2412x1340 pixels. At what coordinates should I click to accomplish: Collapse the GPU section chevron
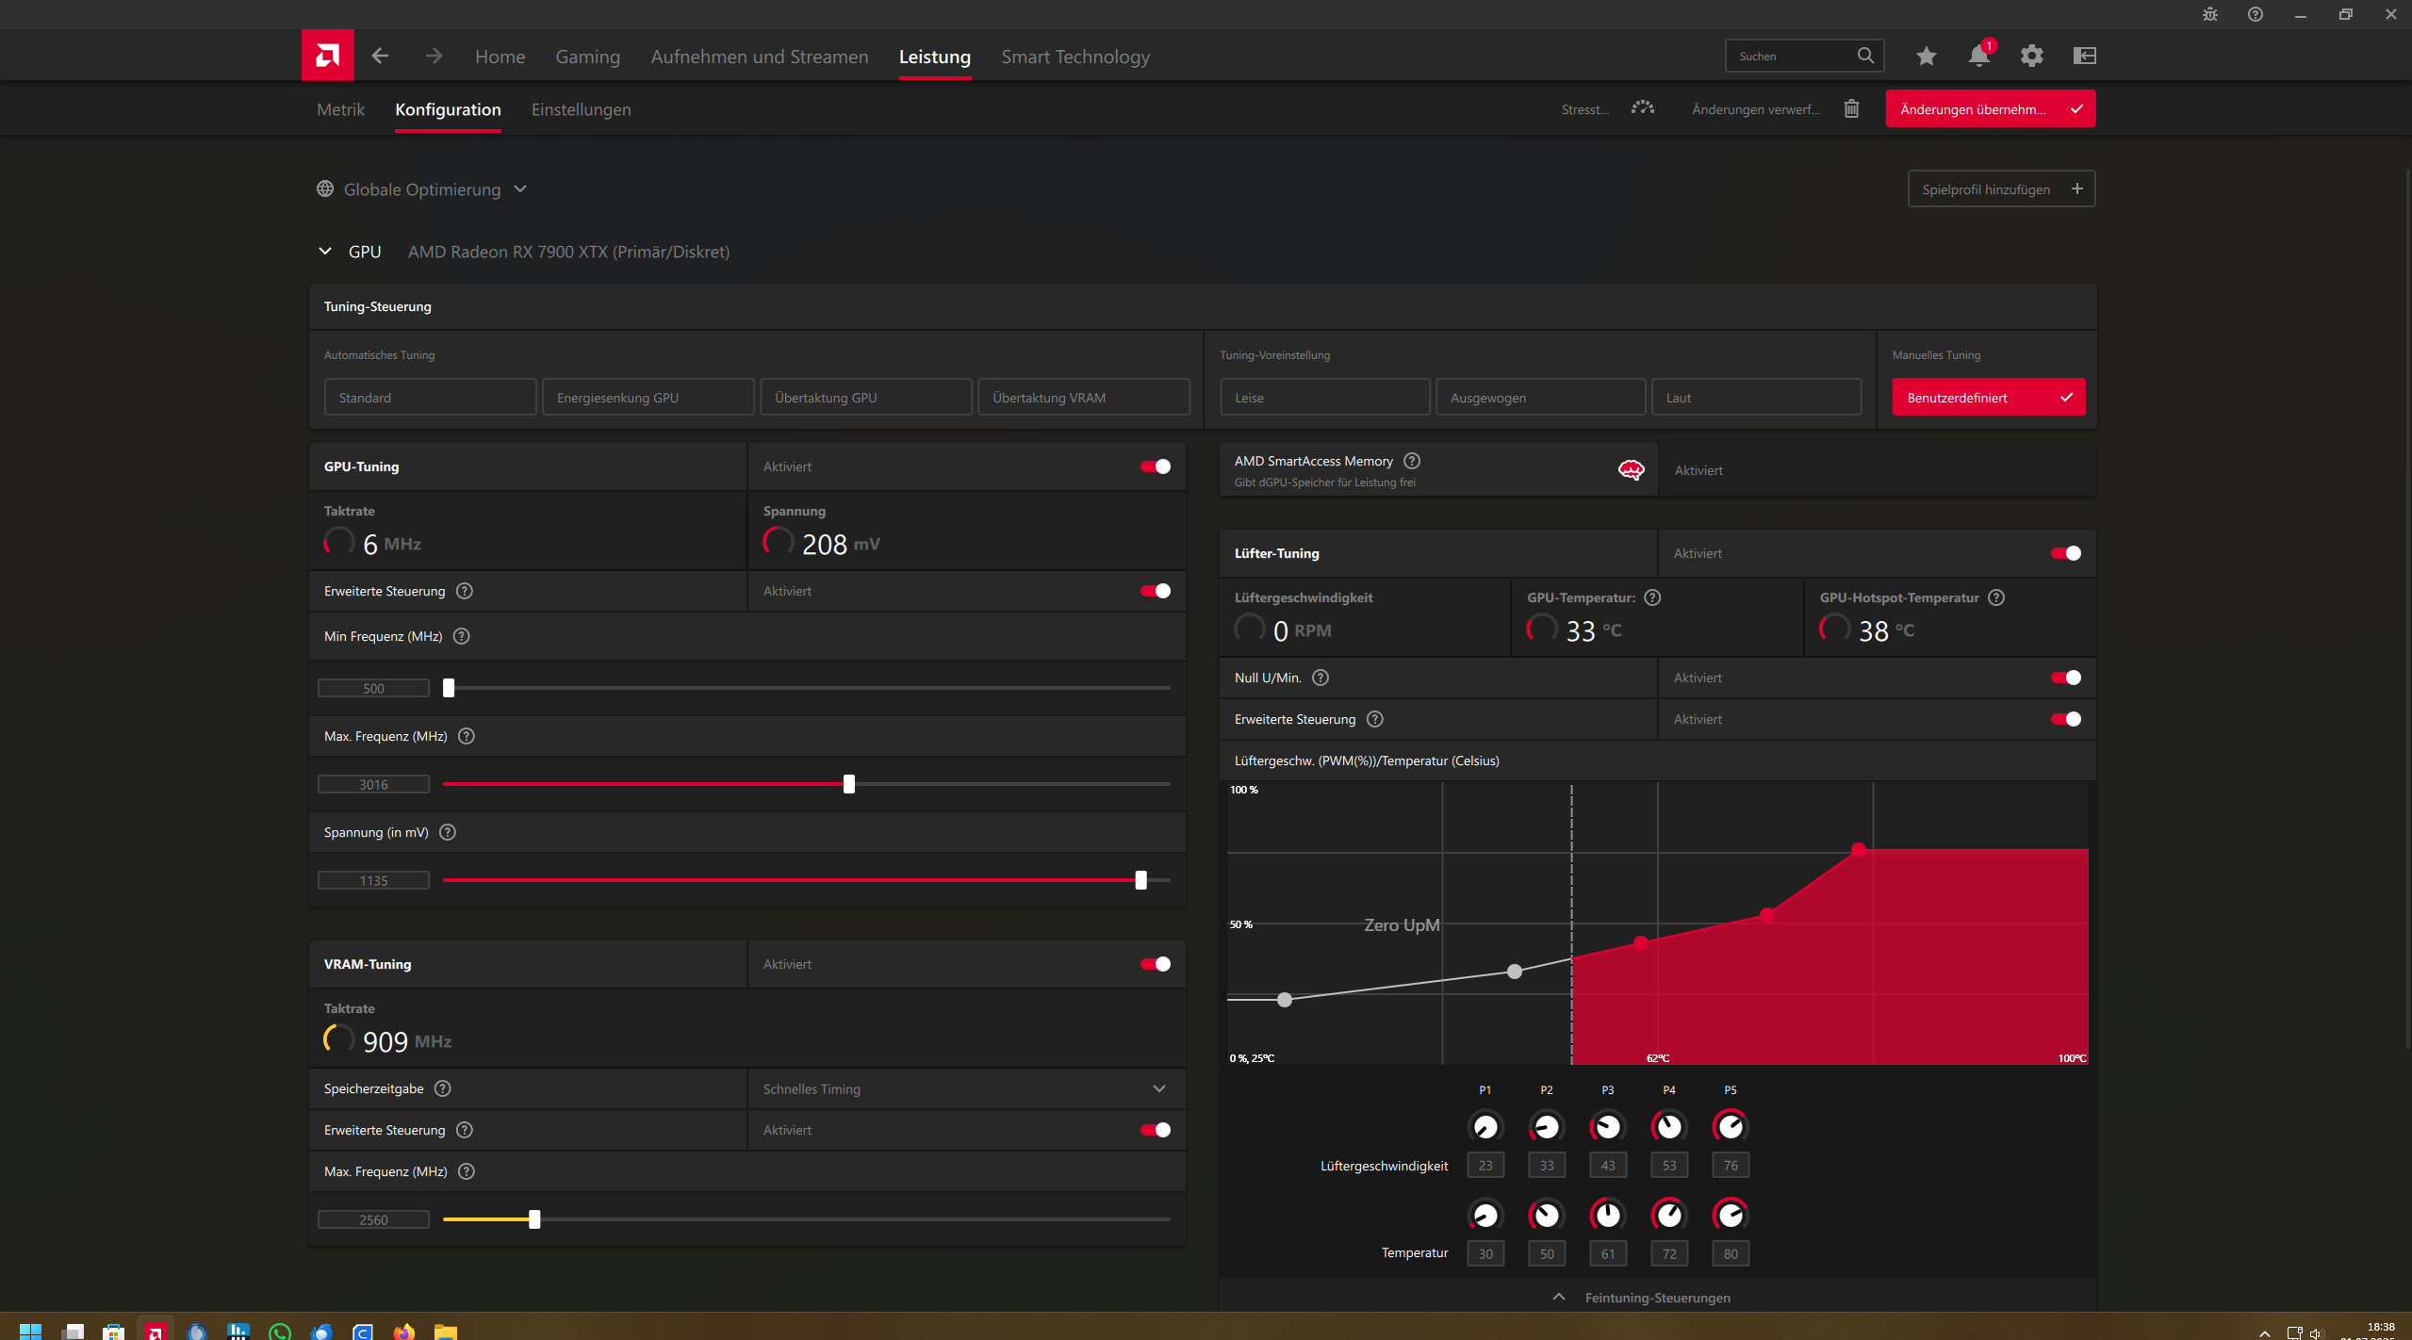[x=325, y=252]
